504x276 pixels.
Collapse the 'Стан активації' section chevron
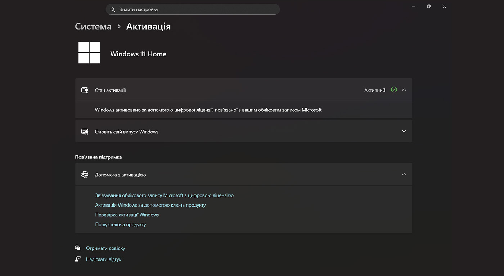coord(404,89)
